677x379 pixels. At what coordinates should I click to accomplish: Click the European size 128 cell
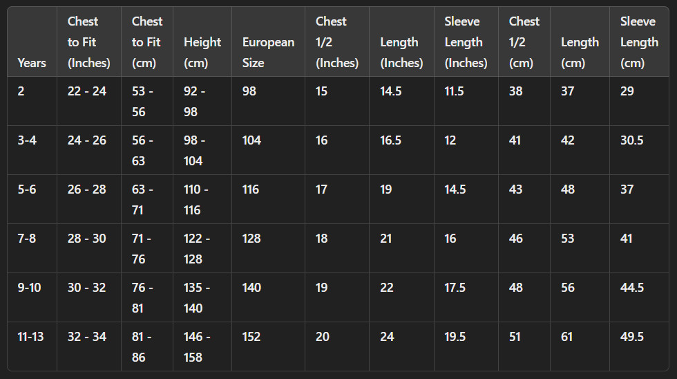coord(268,248)
